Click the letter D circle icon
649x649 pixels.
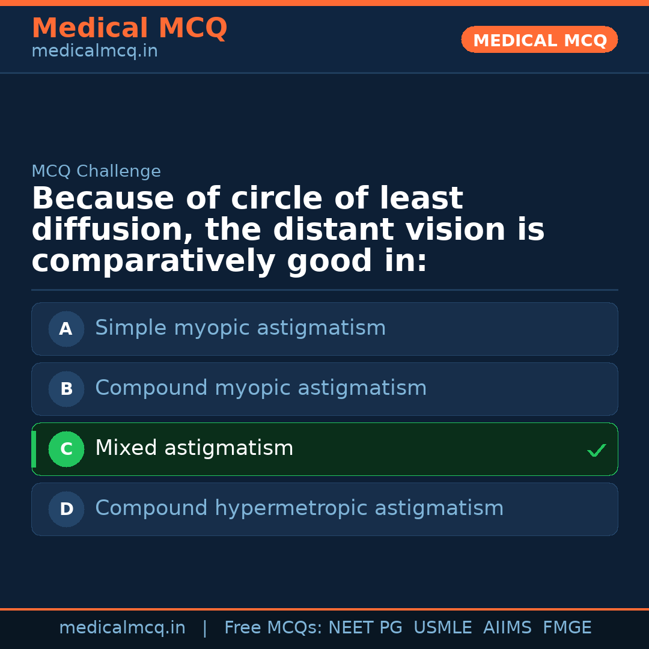(66, 509)
